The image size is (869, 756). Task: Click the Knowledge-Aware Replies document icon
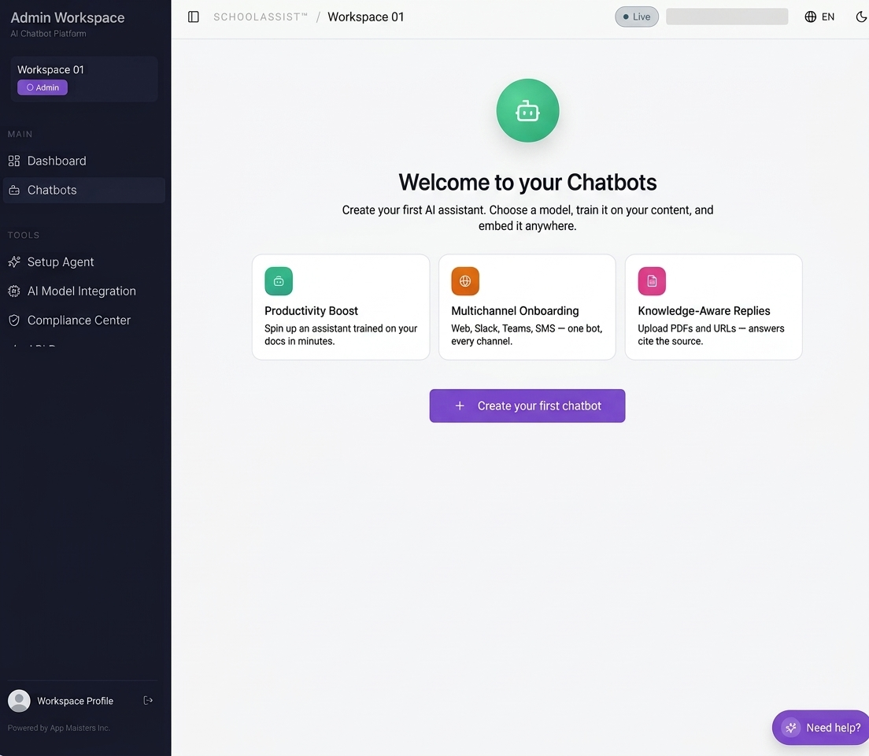tap(652, 281)
